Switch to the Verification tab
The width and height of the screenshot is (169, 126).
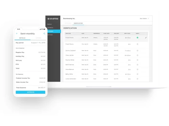pos(78,23)
